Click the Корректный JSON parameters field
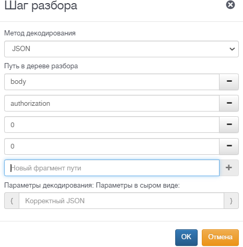Image resolution: width=243 pixels, height=247 pixels. coord(121,201)
